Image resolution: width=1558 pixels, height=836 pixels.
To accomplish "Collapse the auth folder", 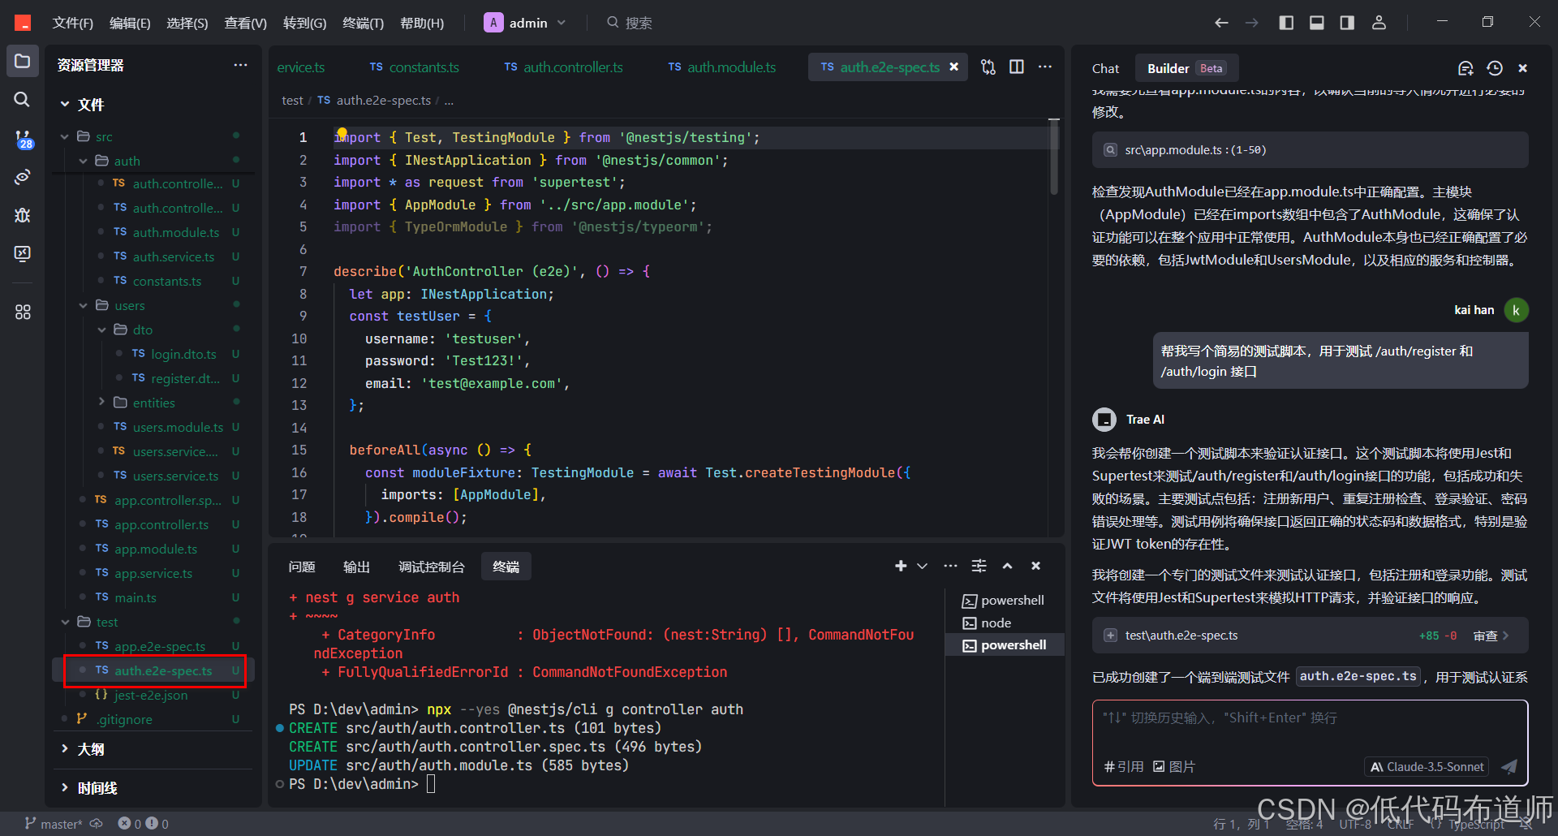I will 84,161.
